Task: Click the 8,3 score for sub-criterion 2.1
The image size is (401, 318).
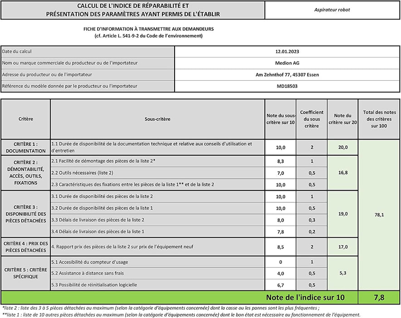Action: [280, 161]
